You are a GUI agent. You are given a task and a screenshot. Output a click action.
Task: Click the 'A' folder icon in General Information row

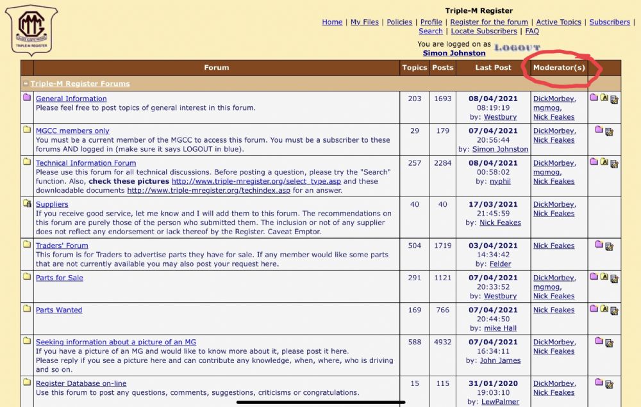click(x=604, y=98)
